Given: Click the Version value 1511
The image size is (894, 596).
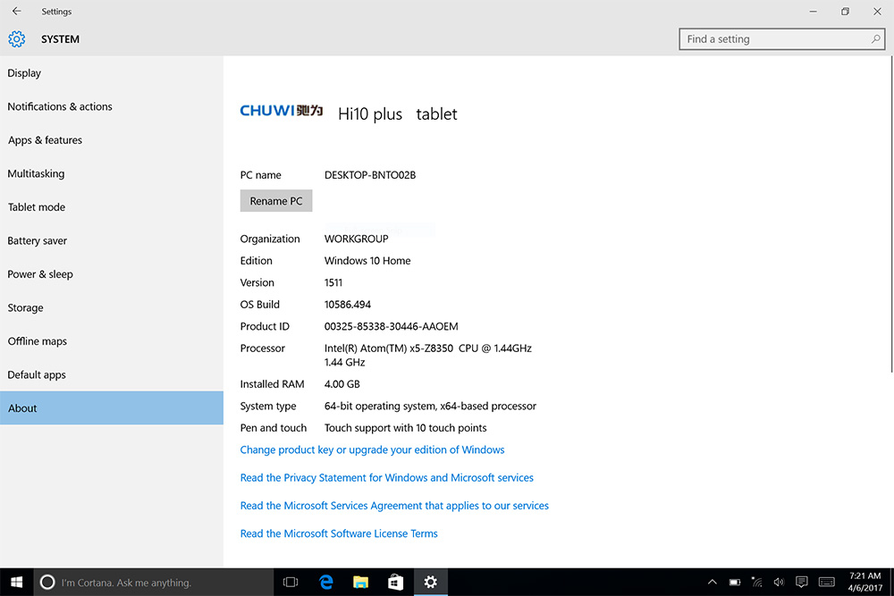Looking at the screenshot, I should [333, 282].
